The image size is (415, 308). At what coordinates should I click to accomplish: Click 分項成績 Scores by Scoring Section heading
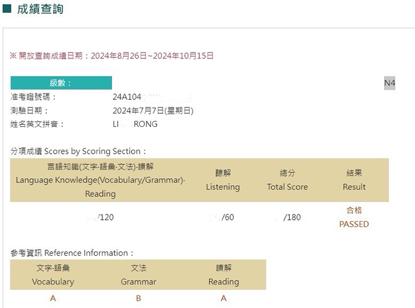coord(78,151)
